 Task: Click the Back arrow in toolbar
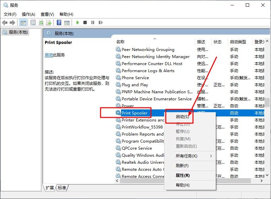click(x=5, y=22)
